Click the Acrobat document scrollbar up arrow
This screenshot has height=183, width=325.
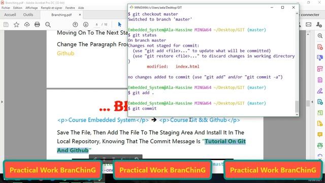tap(308, 34)
